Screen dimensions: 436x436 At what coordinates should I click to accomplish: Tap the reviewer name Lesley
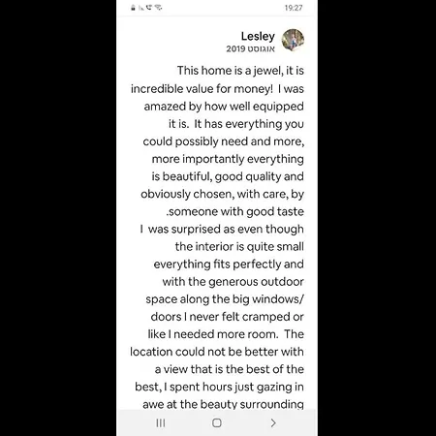point(258,36)
